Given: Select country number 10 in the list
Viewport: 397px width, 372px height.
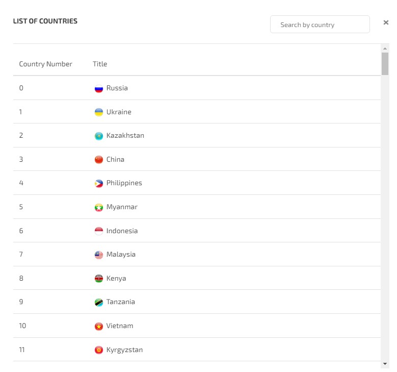Looking at the screenshot, I should click(197, 326).
